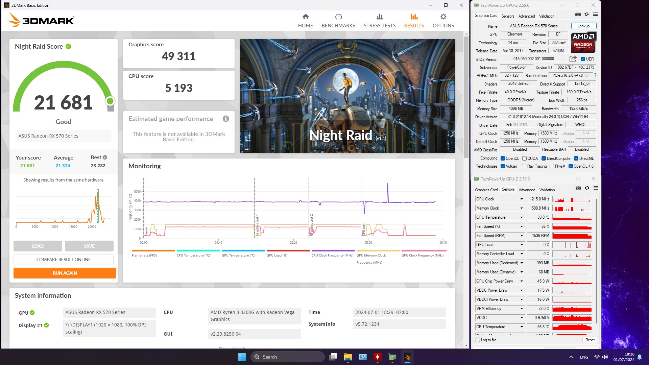Refresh the upper GPU-Z window

(586, 14)
